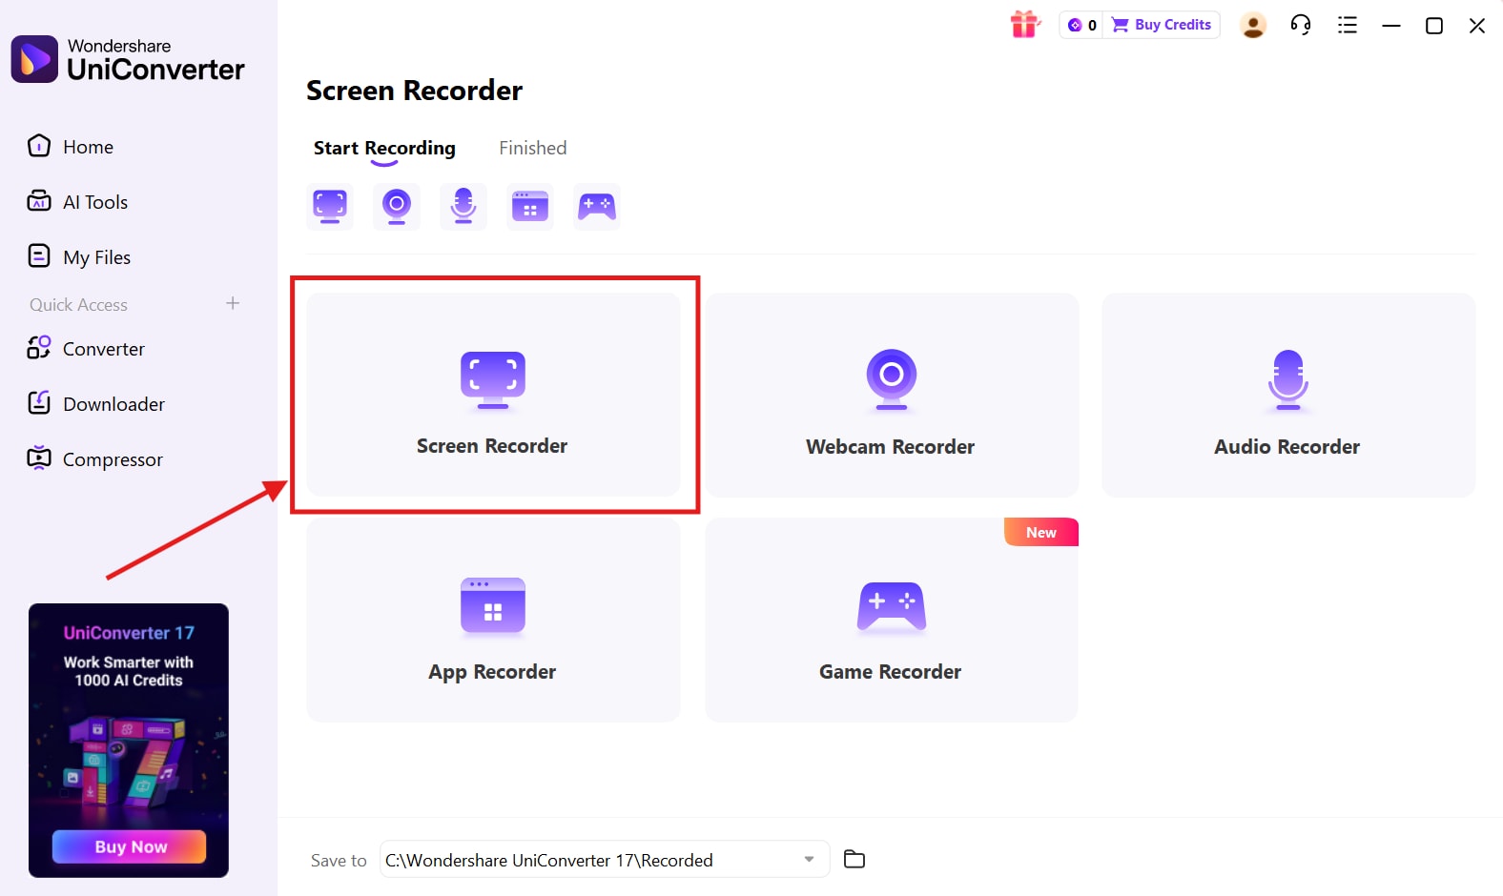Click the credits balance counter showing 0
The image size is (1503, 896).
click(1082, 25)
